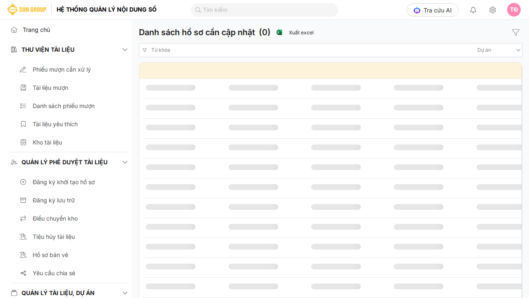529x298 pixels.
Task: Click the Từ khóa keyword filter field
Action: click(306, 50)
